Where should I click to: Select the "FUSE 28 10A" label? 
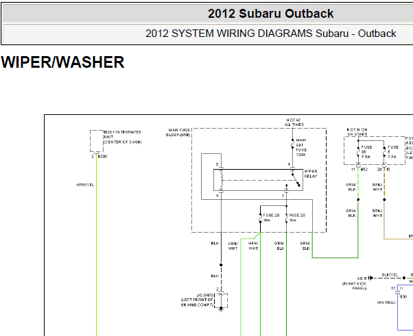click(x=297, y=218)
